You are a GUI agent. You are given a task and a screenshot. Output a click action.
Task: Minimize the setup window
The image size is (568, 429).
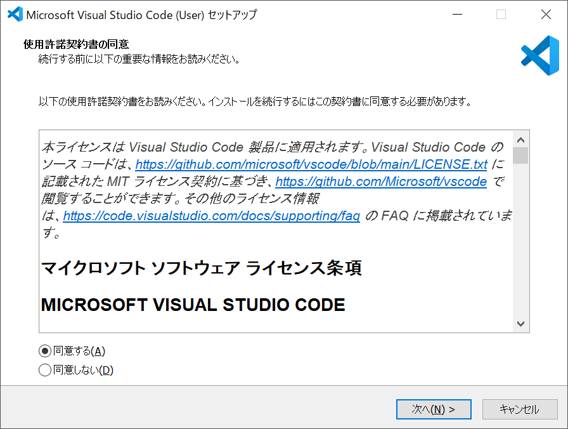click(x=458, y=14)
